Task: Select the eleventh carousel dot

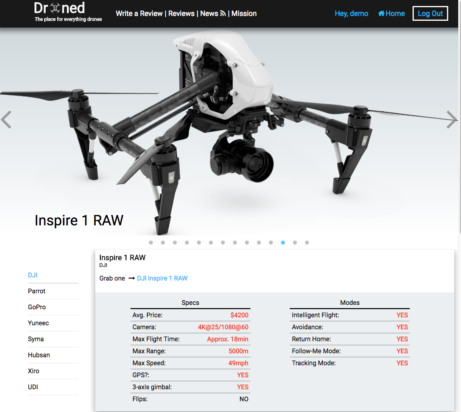Action: (271, 243)
